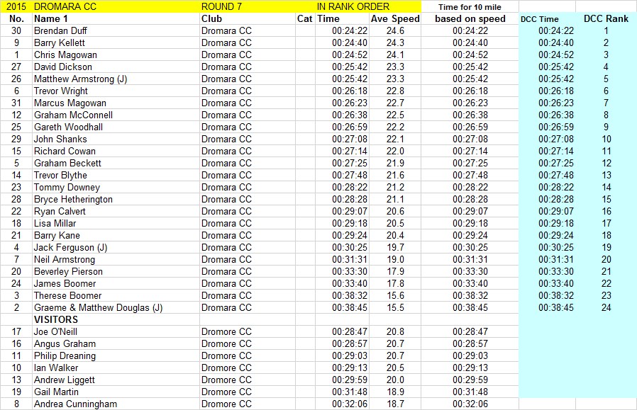The image size is (637, 410).
Task: Select the Ave Speed value "18.7"
Action: tap(395, 404)
